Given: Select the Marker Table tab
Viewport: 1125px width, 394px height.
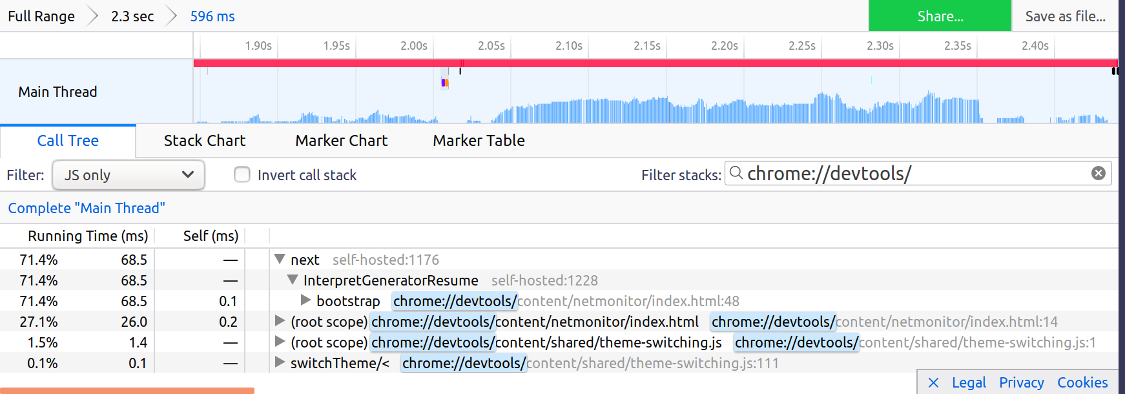Looking at the screenshot, I should 479,141.
